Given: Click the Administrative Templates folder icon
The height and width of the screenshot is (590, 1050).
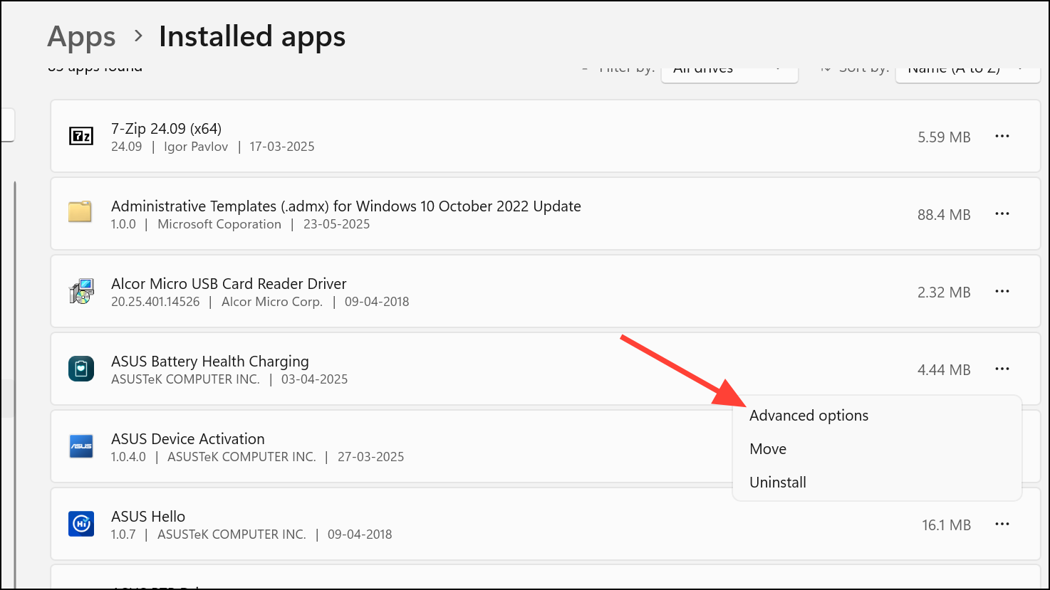Looking at the screenshot, I should (80, 214).
